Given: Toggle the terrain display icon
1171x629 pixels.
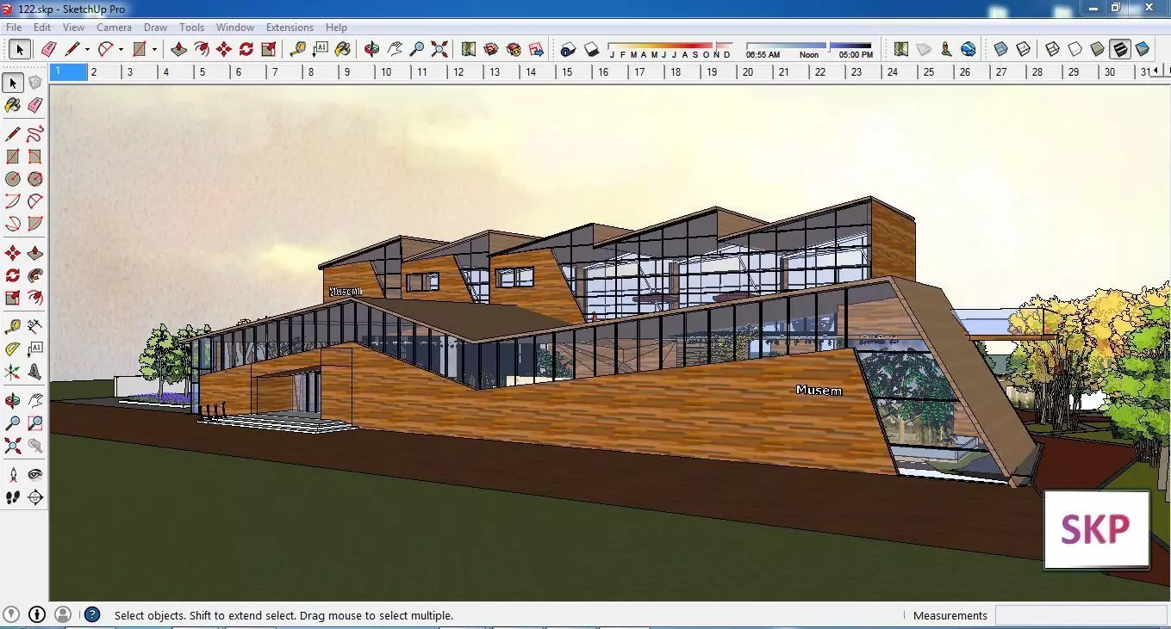Looking at the screenshot, I should [924, 49].
